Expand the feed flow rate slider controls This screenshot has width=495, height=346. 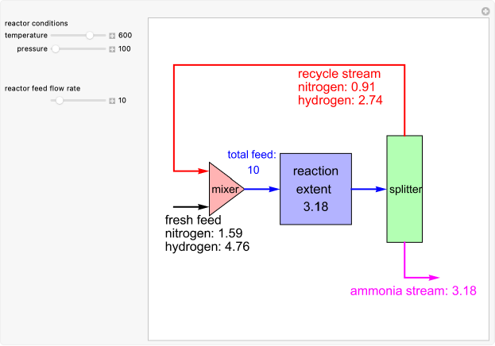pos(112,101)
